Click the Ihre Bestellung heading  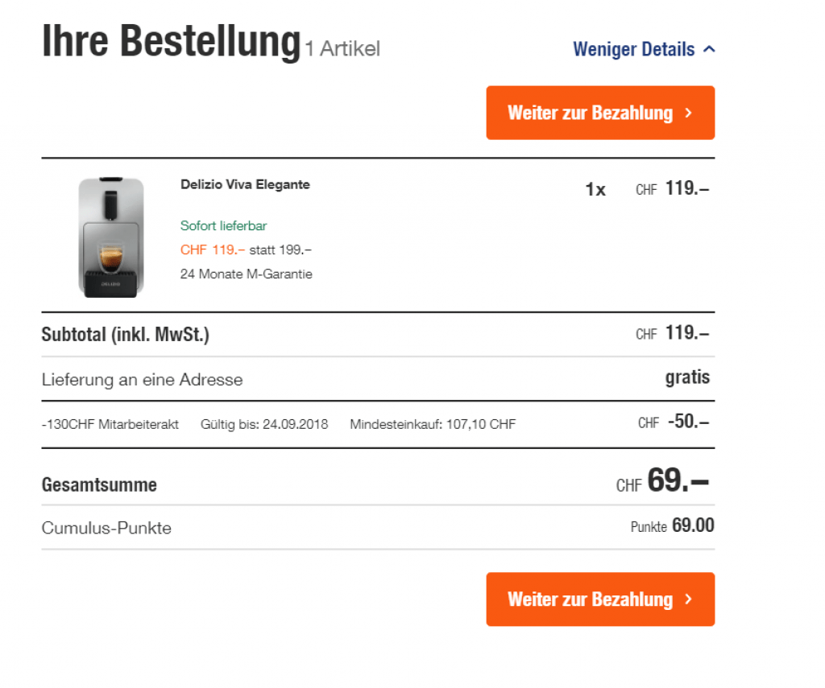pos(171,42)
